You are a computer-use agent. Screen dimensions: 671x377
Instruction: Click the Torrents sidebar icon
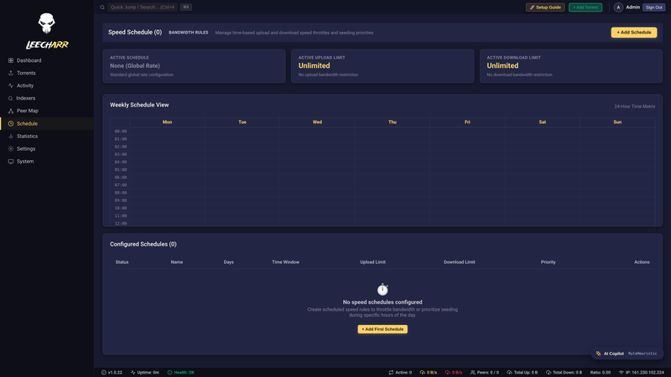coord(11,73)
